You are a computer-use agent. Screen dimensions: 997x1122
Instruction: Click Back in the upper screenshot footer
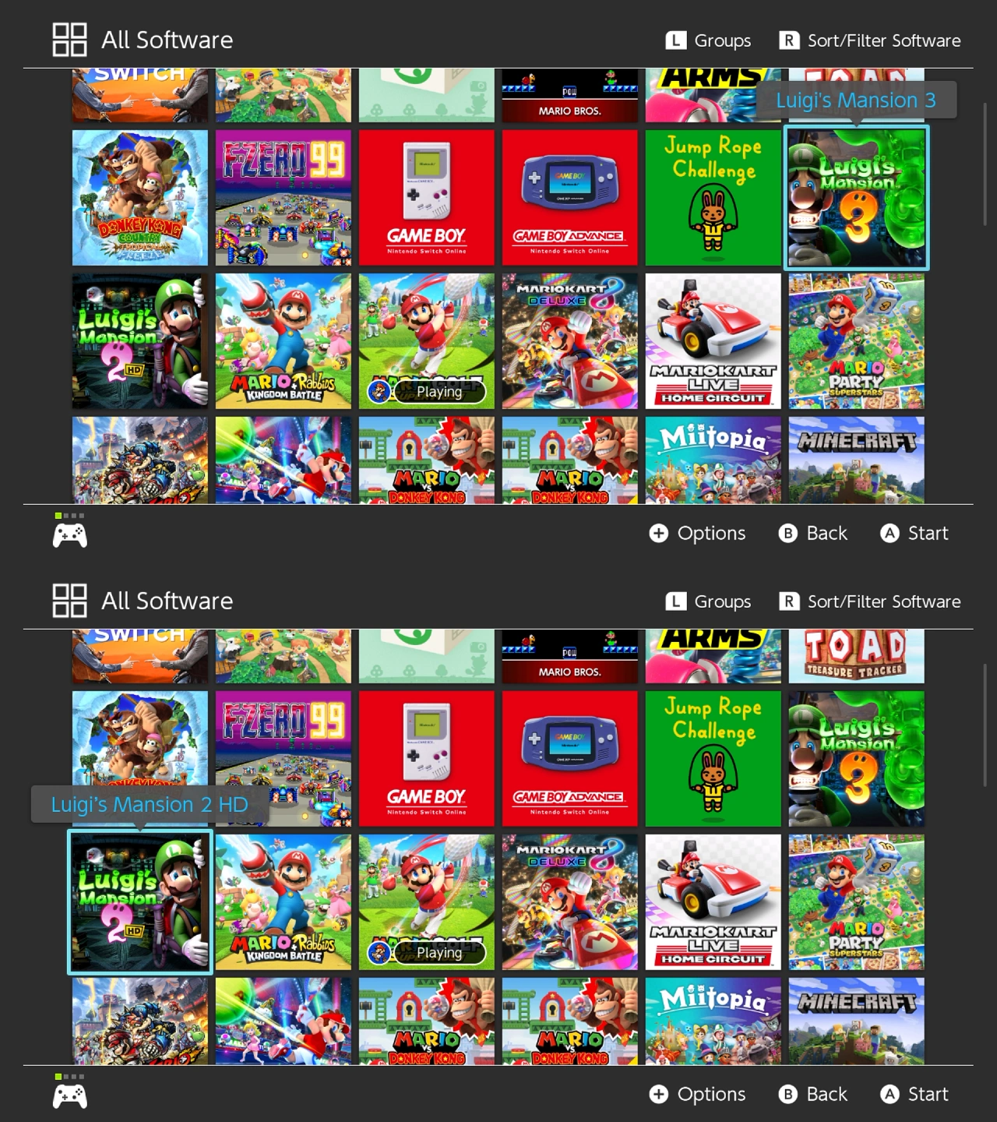[812, 533]
